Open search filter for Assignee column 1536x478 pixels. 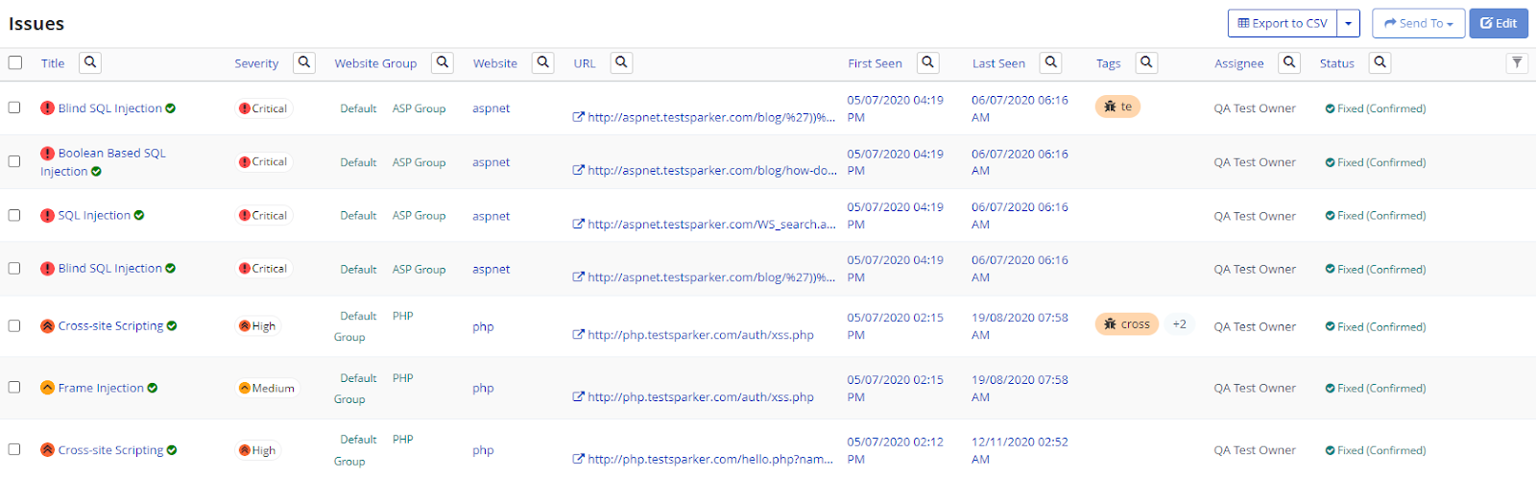tap(1289, 62)
